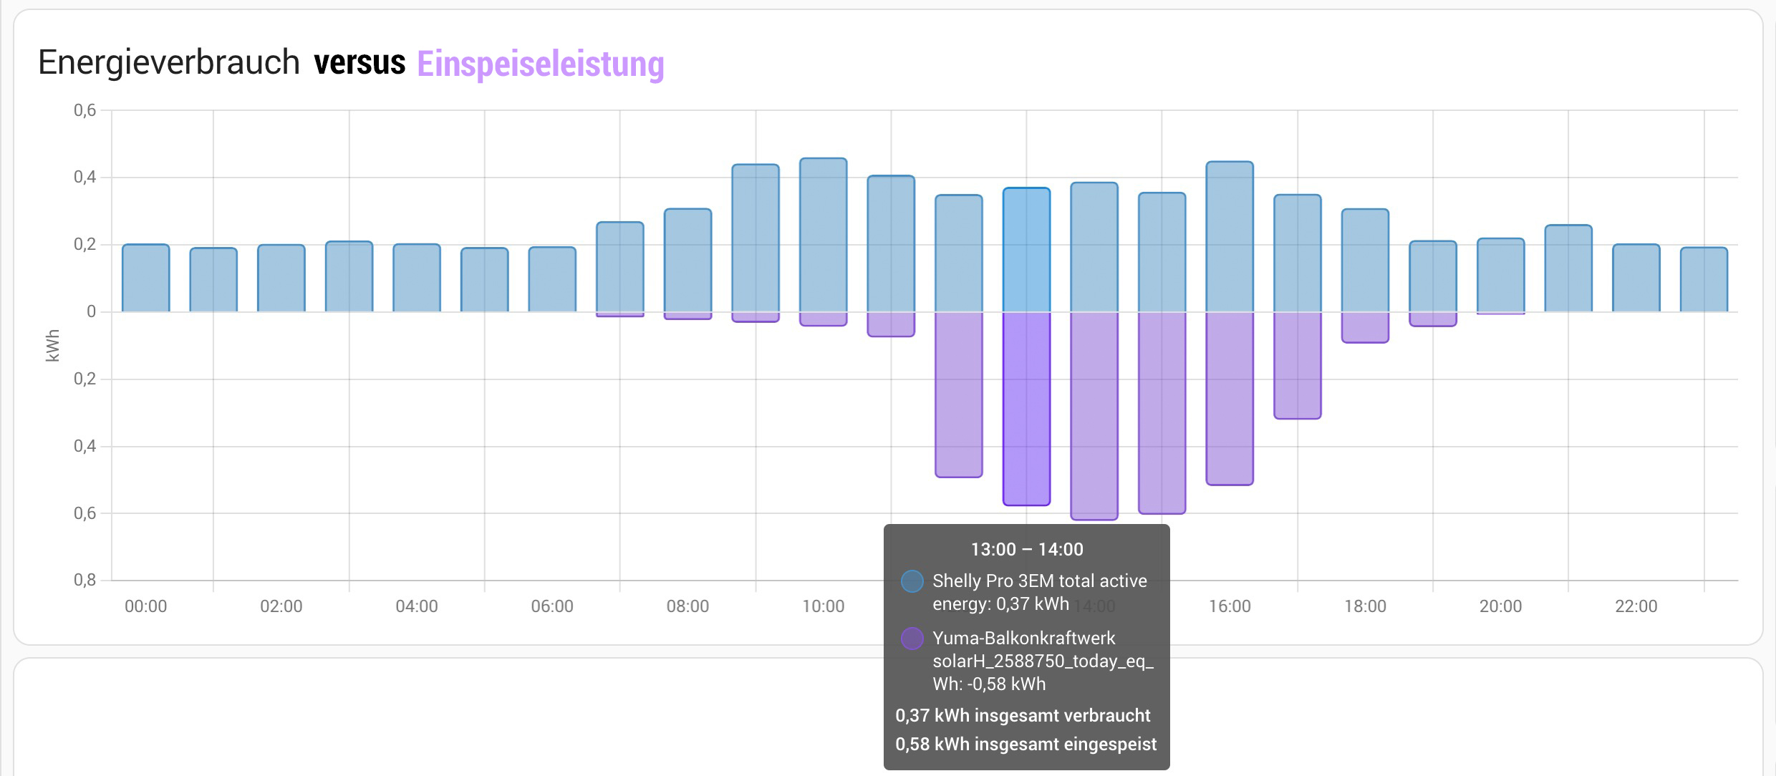1776x776 pixels.
Task: Click the 08:00 x-axis label
Action: pyautogui.click(x=687, y=606)
